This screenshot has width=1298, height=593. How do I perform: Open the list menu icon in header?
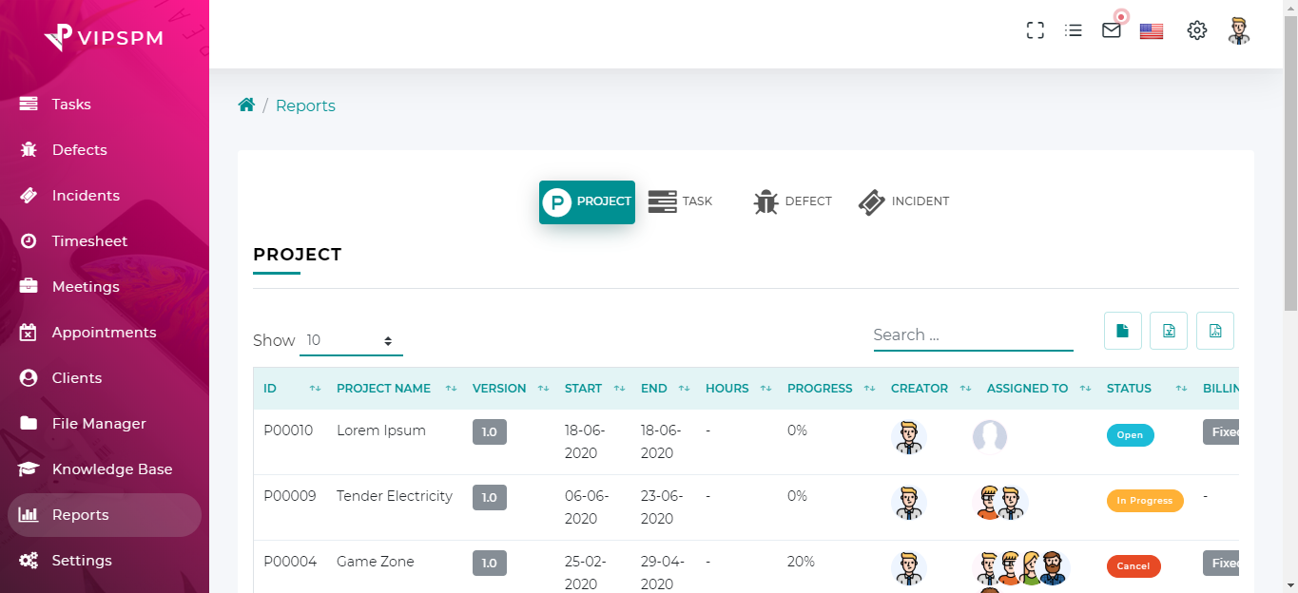[1074, 30]
